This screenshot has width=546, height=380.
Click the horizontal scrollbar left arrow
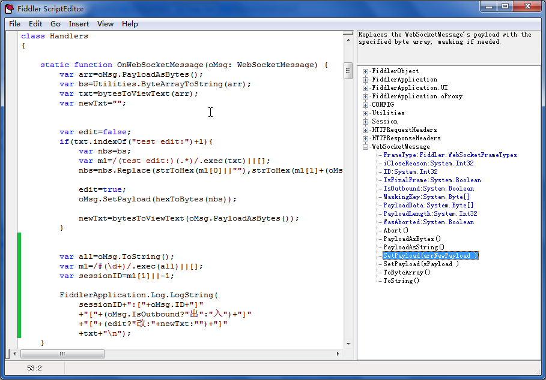point(14,354)
